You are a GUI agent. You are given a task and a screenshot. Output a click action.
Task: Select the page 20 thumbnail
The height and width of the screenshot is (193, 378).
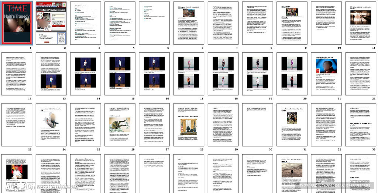click(292, 74)
